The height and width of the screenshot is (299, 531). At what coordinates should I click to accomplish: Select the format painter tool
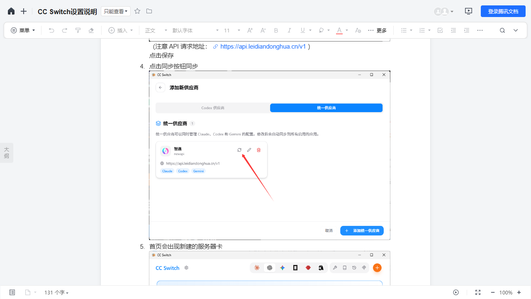78,30
